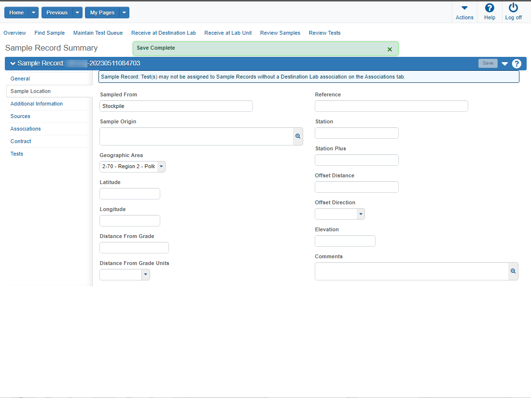This screenshot has width=531, height=398.
Task: Click the greyed Save button
Action: [488, 63]
